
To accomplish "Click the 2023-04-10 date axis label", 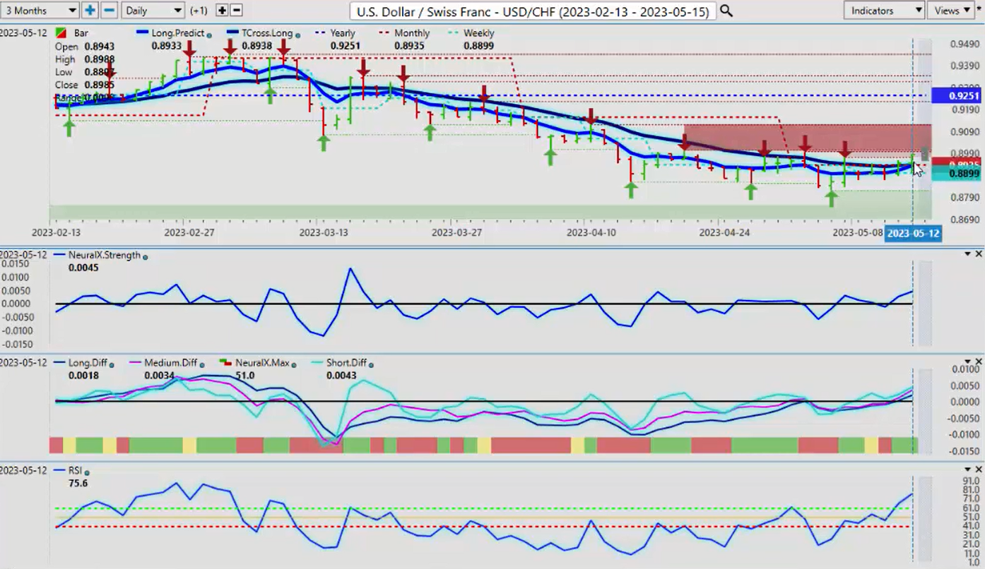I will pyautogui.click(x=592, y=232).
